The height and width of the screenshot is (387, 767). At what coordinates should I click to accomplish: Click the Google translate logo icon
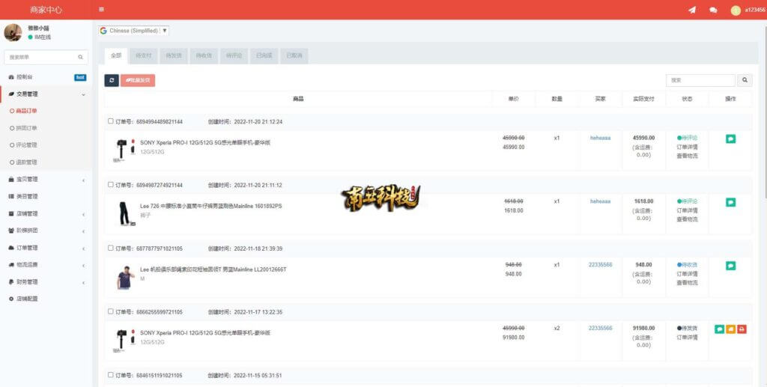point(103,30)
